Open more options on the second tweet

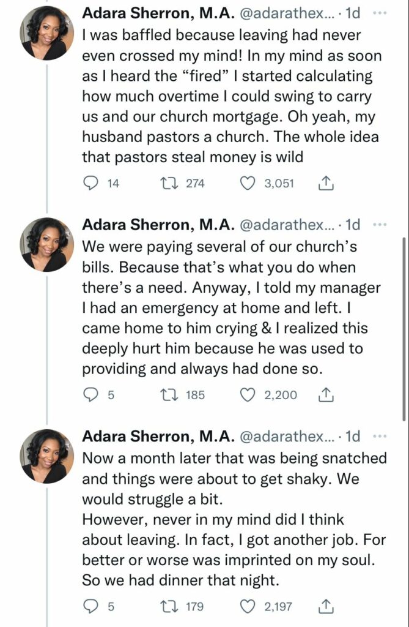(x=380, y=225)
